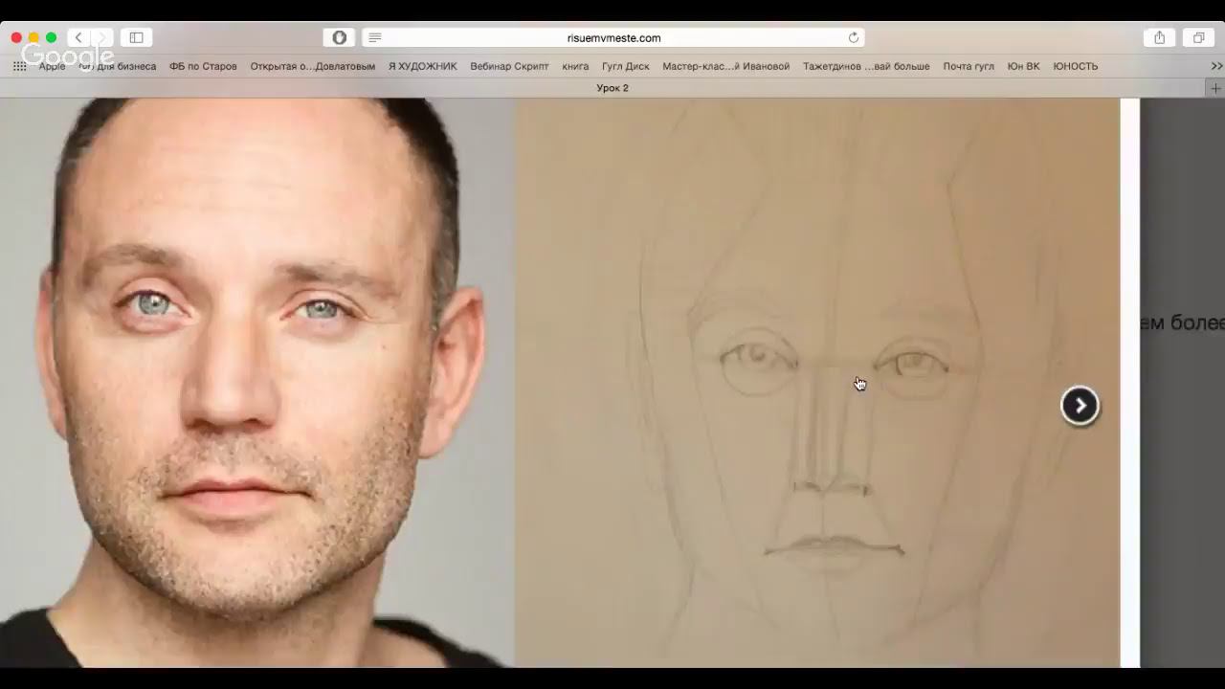
Task: Expand hidden bookmarks with double chevron
Action: pyautogui.click(x=1216, y=66)
